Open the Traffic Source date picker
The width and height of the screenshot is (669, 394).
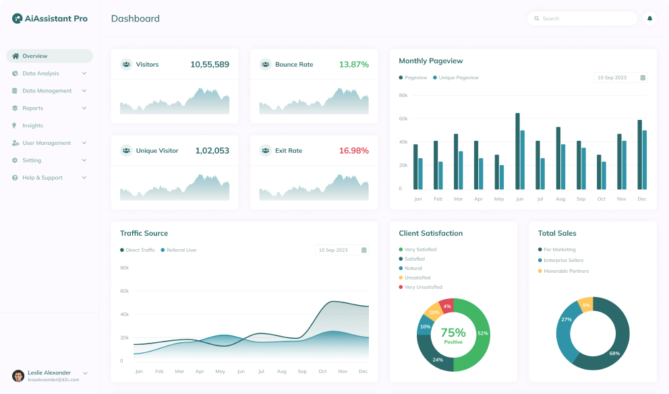(x=341, y=250)
